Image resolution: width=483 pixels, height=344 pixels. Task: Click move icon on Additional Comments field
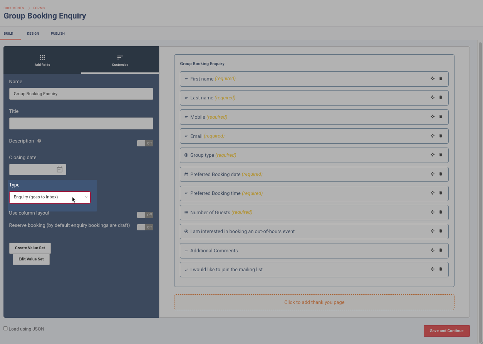433,250
